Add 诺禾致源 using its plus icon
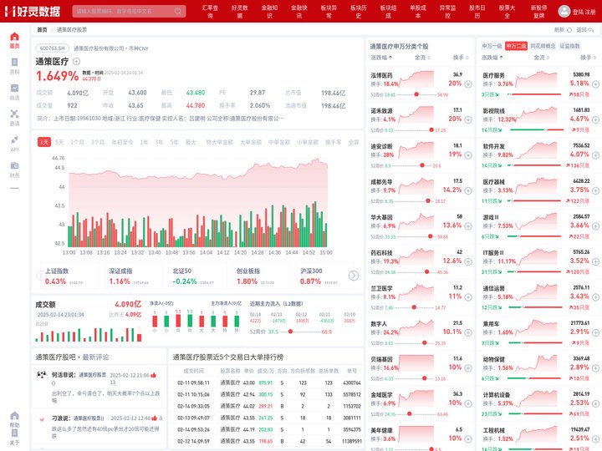 click(468, 119)
